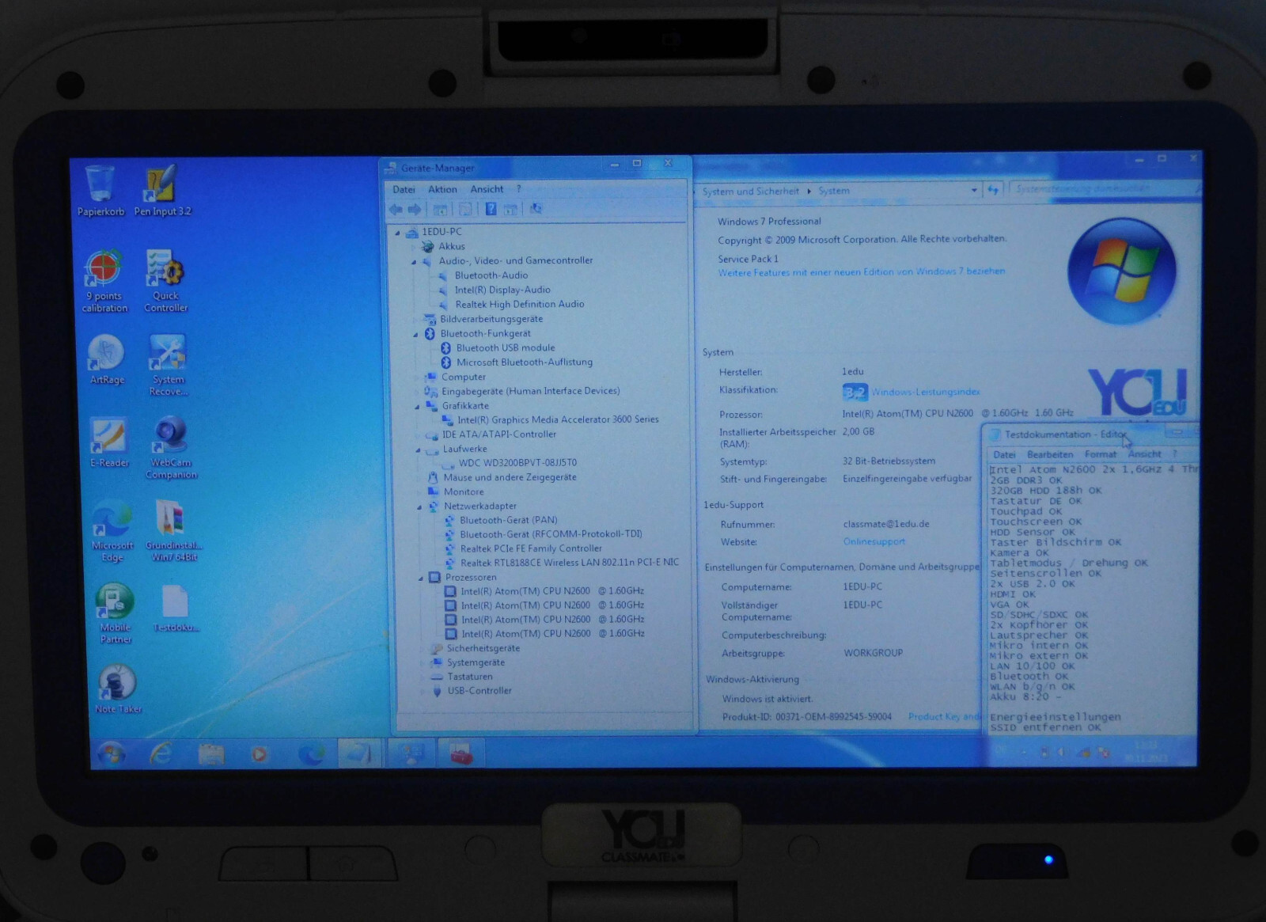Open WebCam Companion shortcut
Image resolution: width=1266 pixels, height=922 pixels.
171,448
